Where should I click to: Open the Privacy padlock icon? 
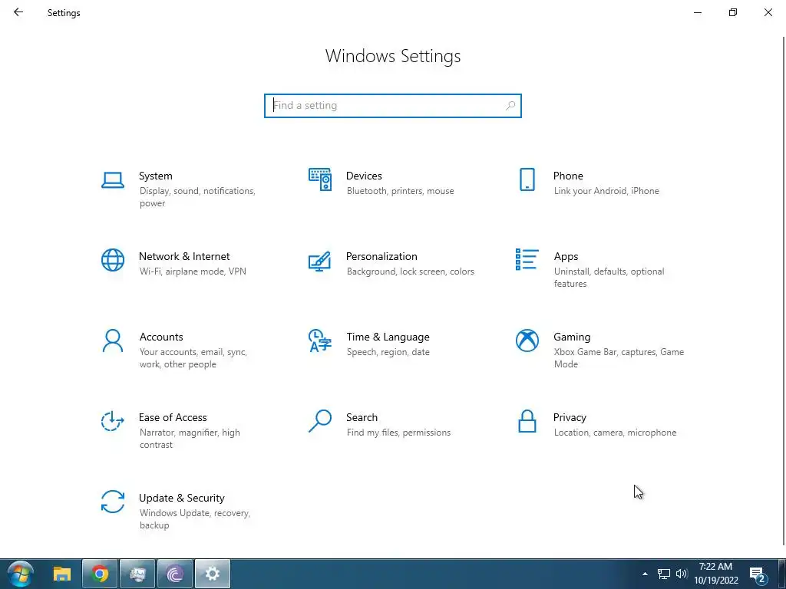527,421
